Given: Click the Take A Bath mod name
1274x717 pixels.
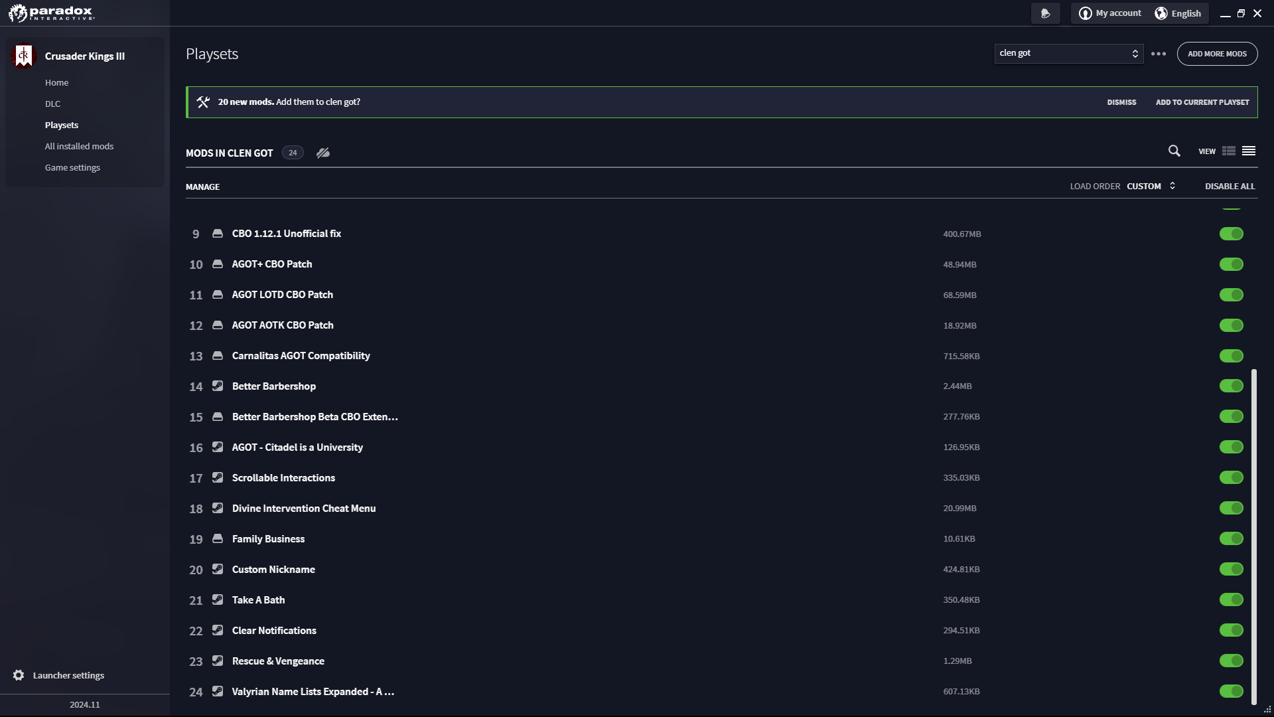Looking at the screenshot, I should [259, 600].
